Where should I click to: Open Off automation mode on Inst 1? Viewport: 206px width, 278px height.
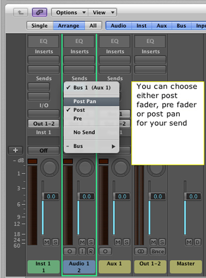pyautogui.click(x=43, y=150)
